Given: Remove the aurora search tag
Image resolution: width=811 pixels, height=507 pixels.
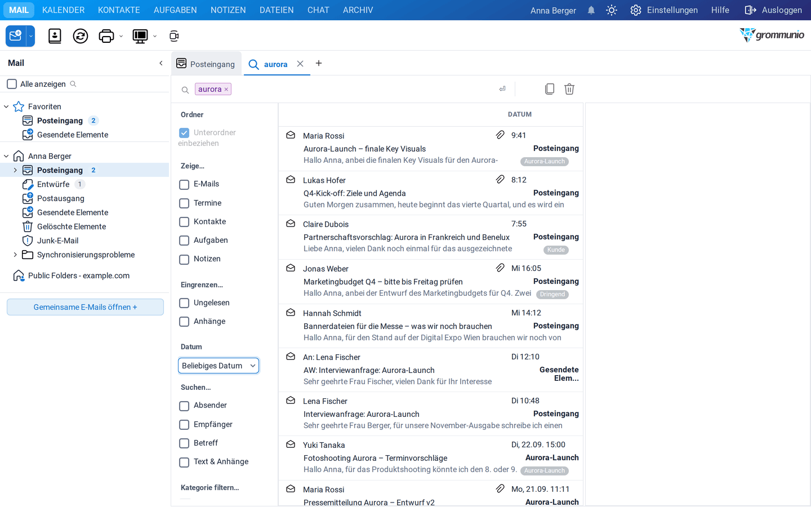Looking at the screenshot, I should 226,89.
